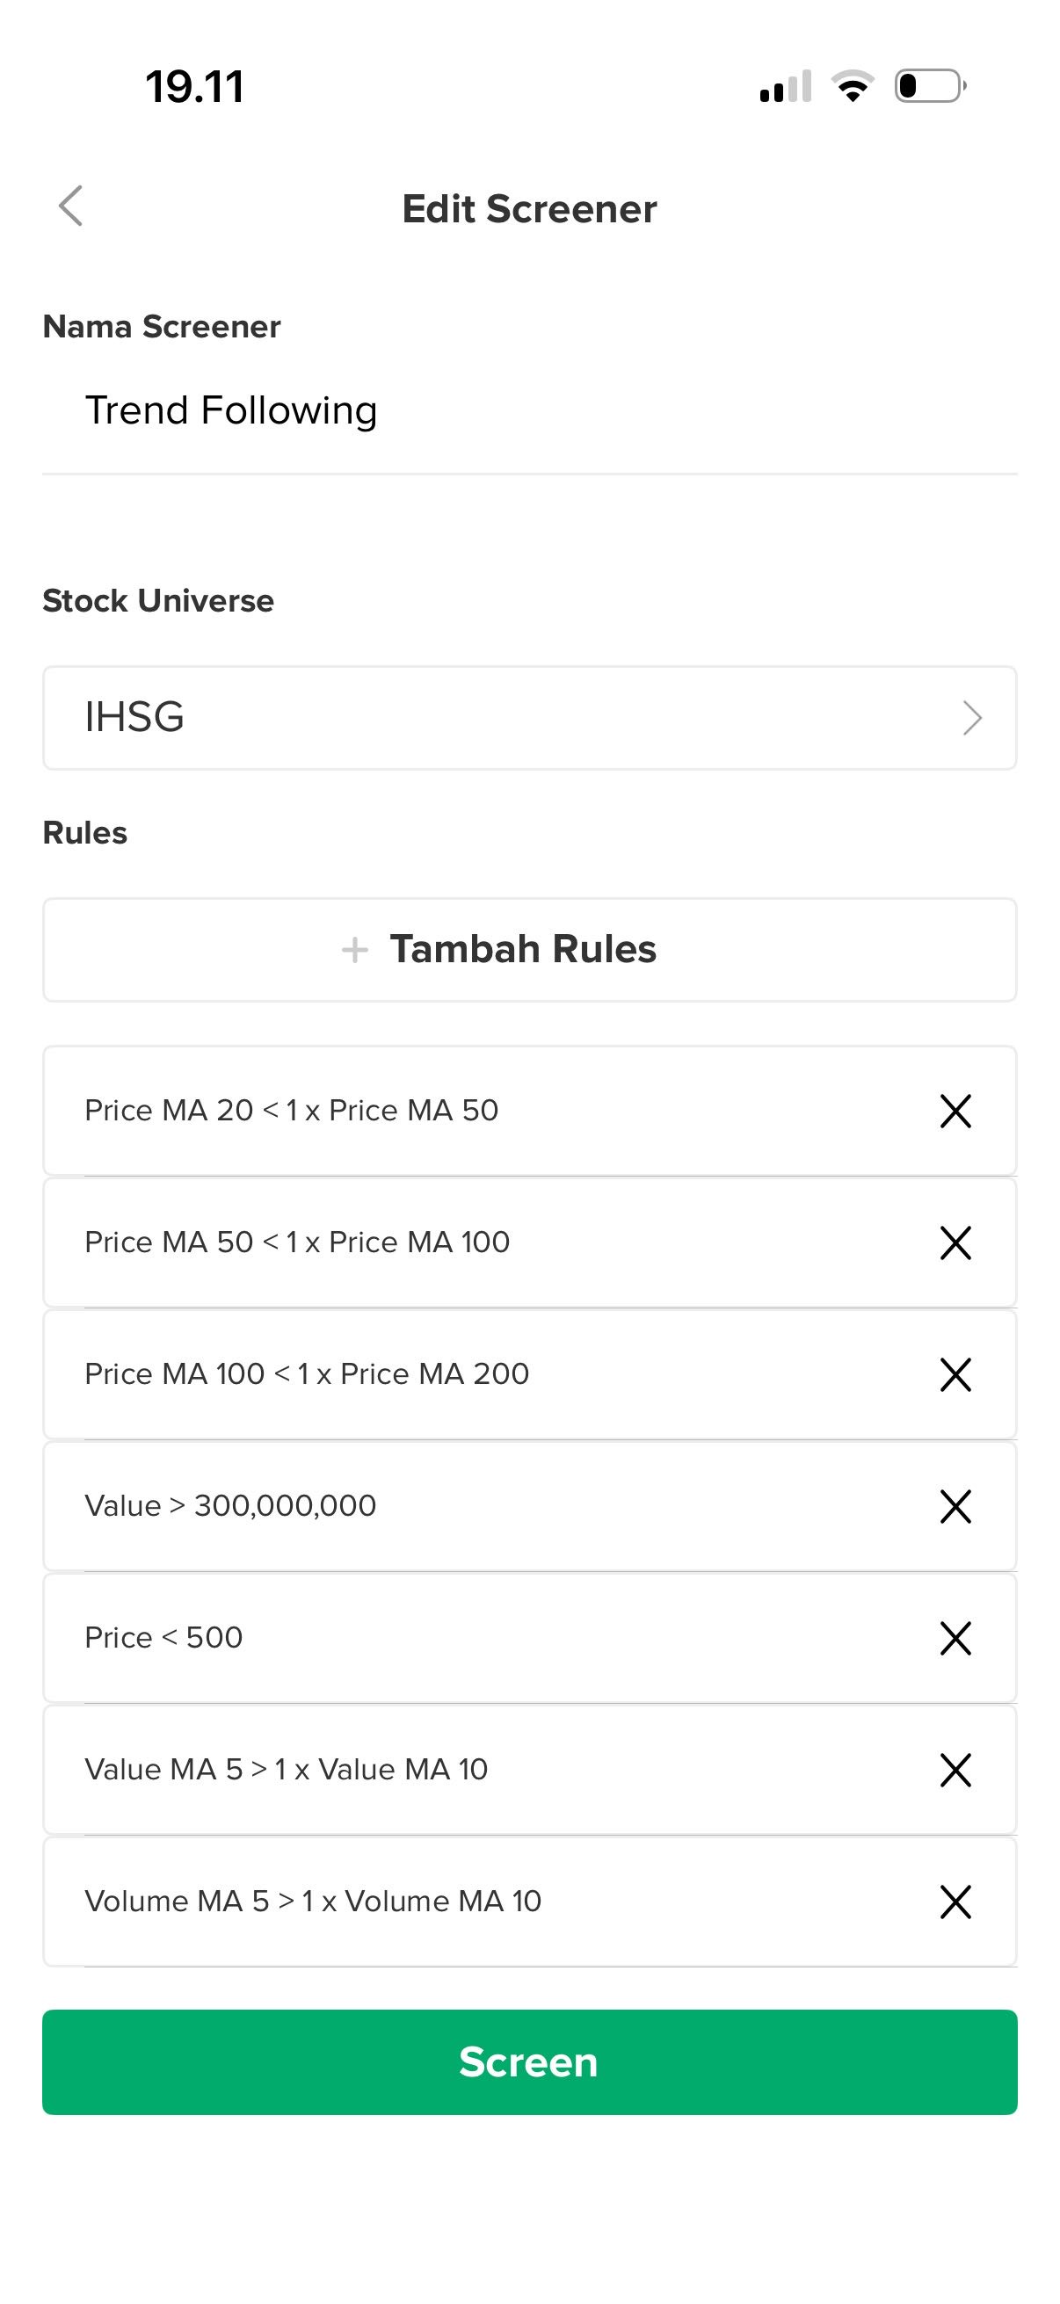Remove the Price < 500 rule

pos(955,1638)
